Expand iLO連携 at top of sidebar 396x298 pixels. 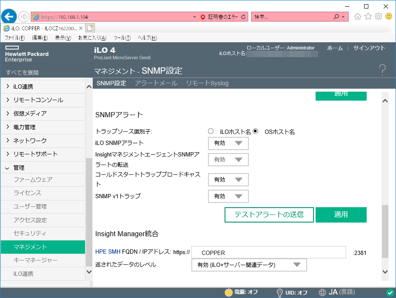pos(43,87)
